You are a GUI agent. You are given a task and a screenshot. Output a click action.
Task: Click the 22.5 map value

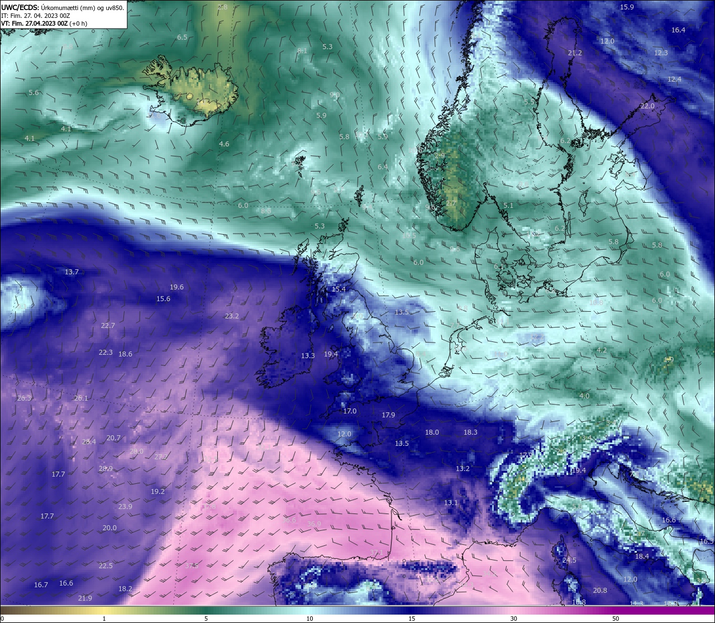click(x=106, y=566)
